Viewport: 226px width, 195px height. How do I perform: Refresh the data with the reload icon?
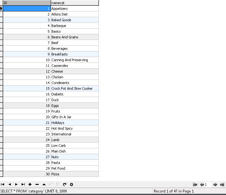point(65,184)
